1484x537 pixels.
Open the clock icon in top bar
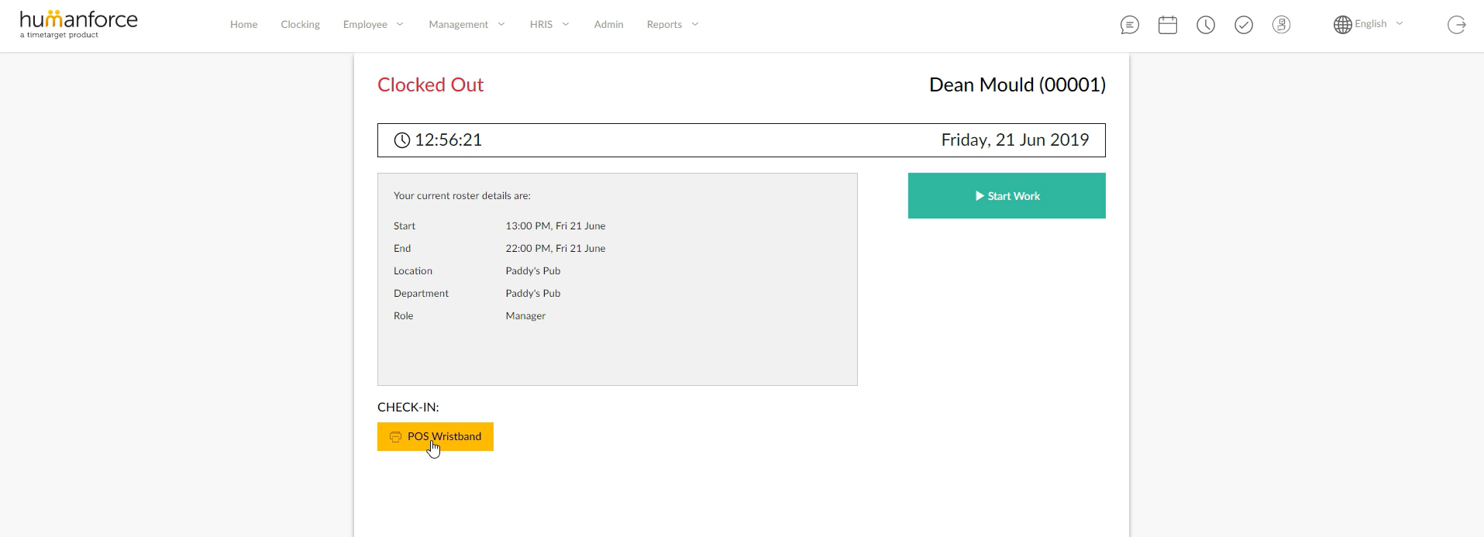(x=1206, y=25)
